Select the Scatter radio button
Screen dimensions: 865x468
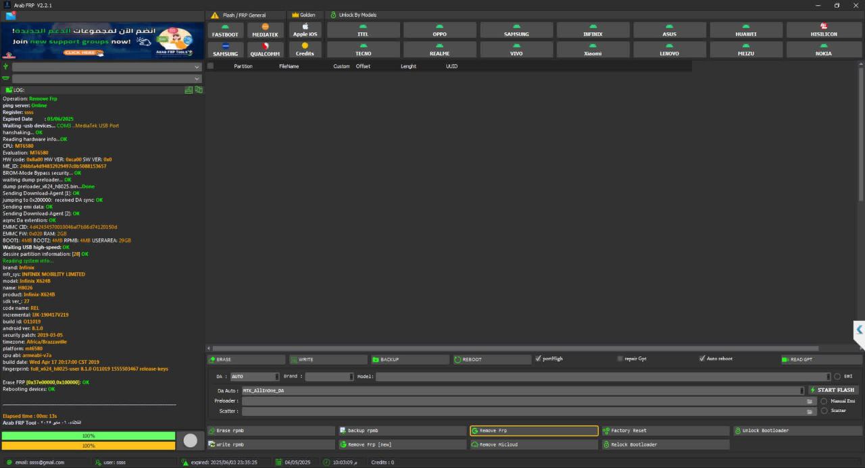(824, 411)
